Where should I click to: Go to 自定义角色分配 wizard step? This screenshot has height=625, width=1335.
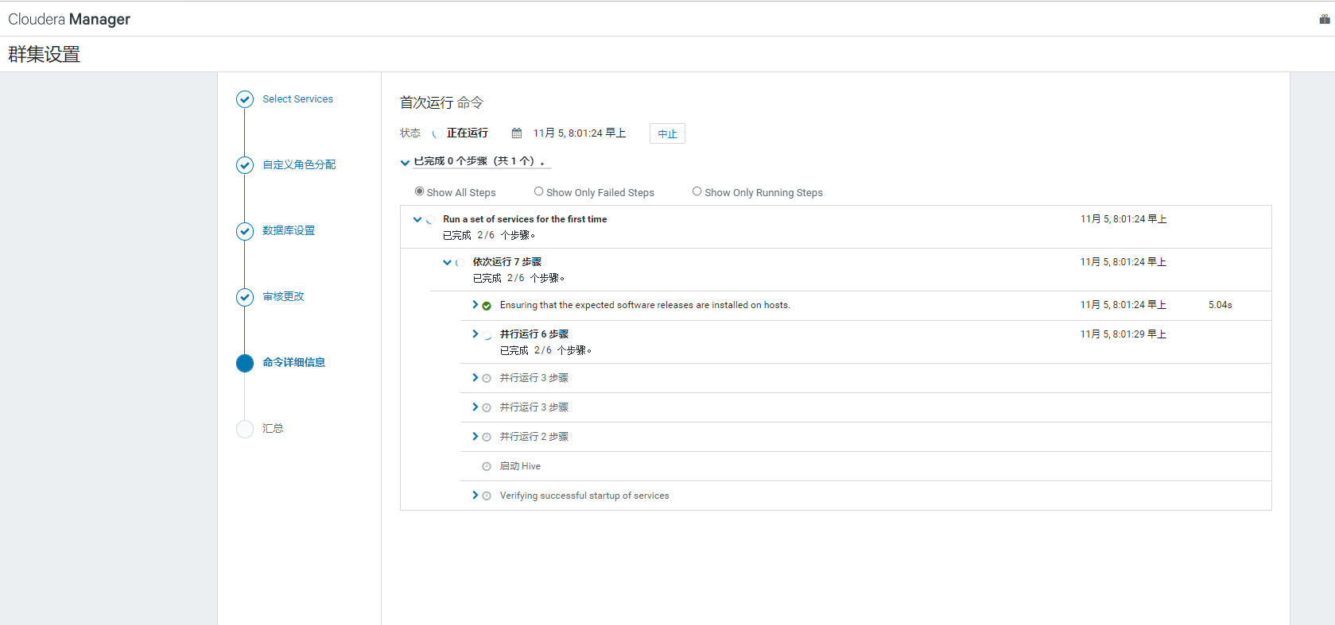(x=299, y=165)
